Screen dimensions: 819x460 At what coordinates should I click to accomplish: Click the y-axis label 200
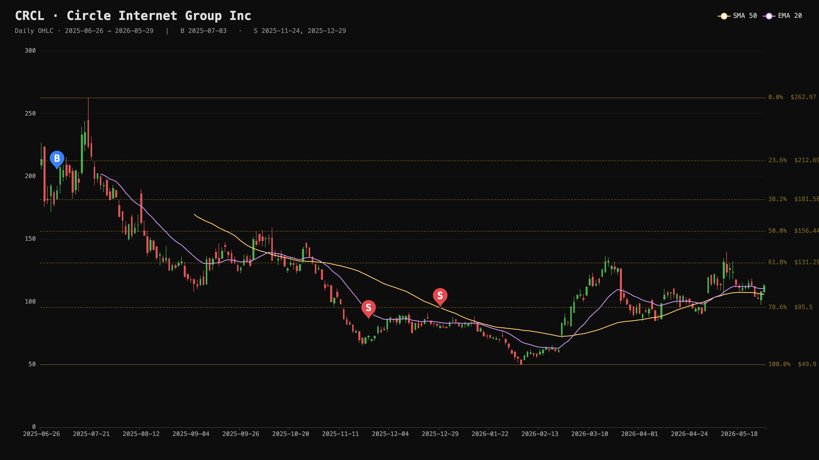[x=30, y=176]
